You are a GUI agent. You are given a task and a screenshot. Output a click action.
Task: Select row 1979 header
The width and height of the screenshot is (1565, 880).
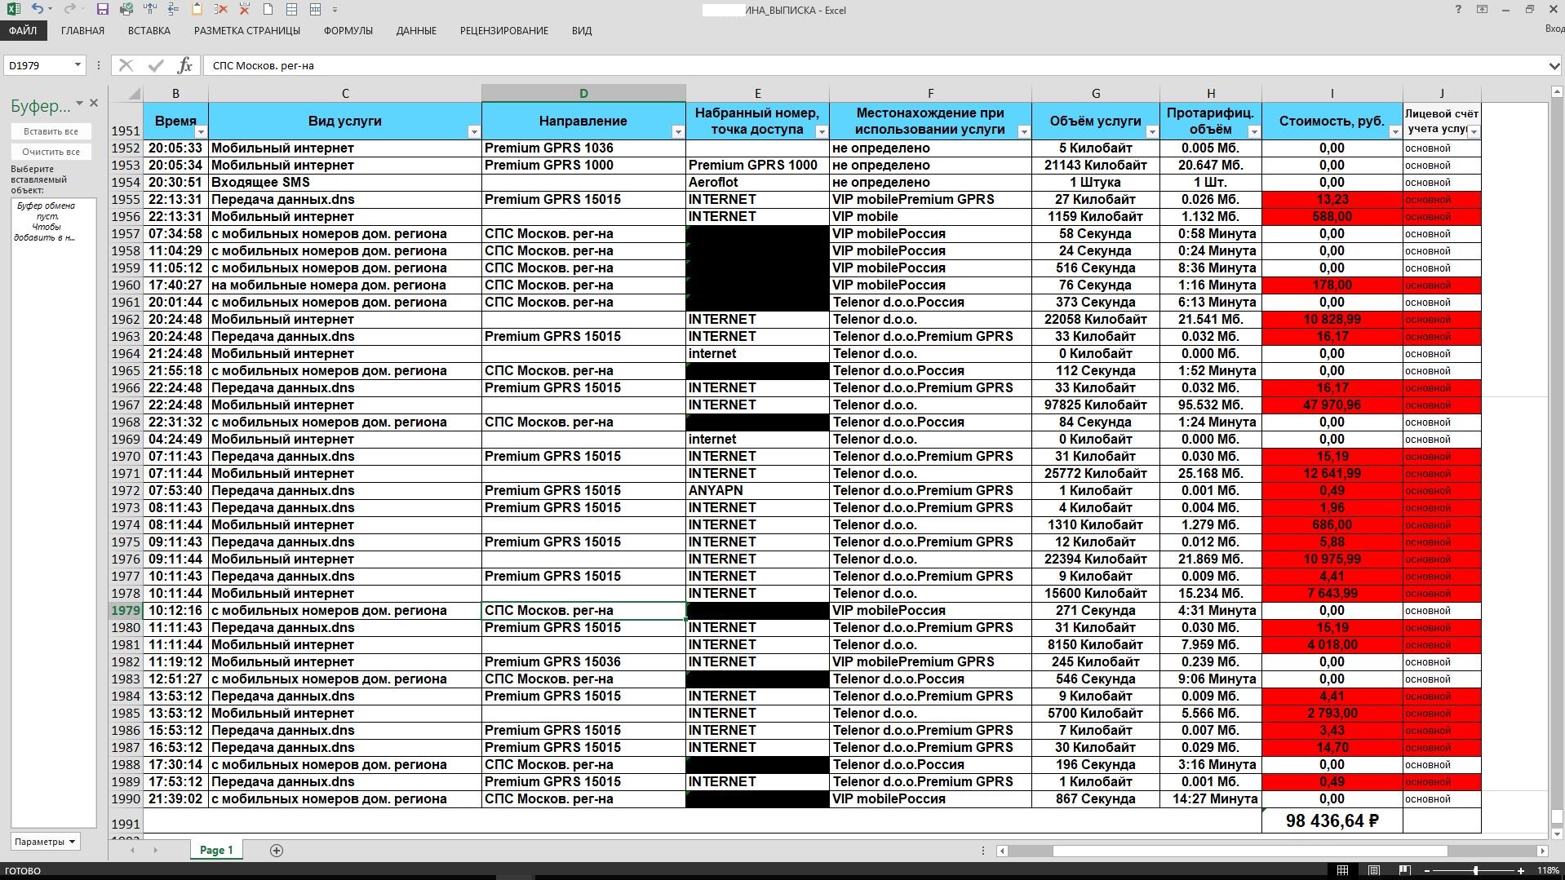click(126, 611)
